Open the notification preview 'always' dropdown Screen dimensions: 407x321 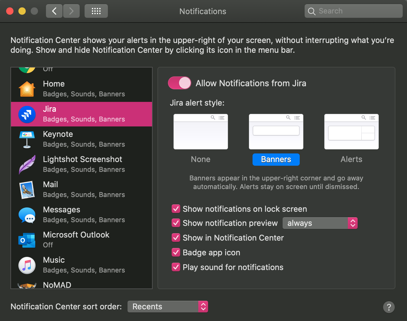click(x=320, y=223)
